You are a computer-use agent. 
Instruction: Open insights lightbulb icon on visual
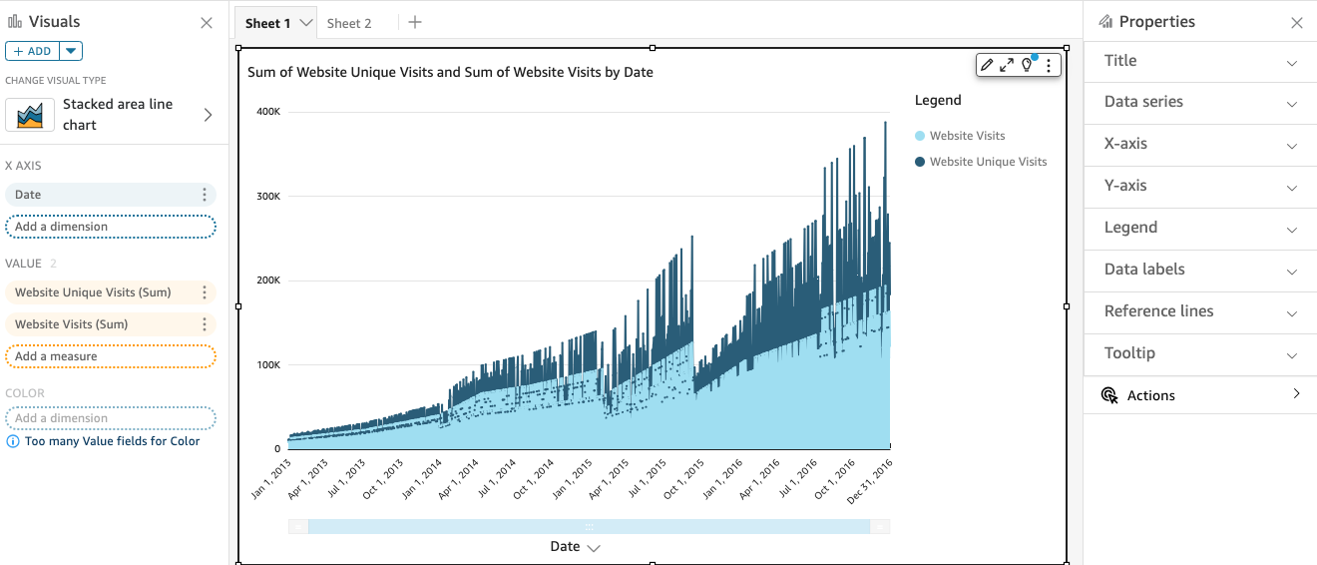[x=1027, y=65]
